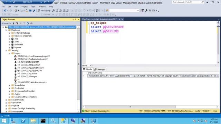
Task: Expand the Ajio database node
Action: (9, 39)
